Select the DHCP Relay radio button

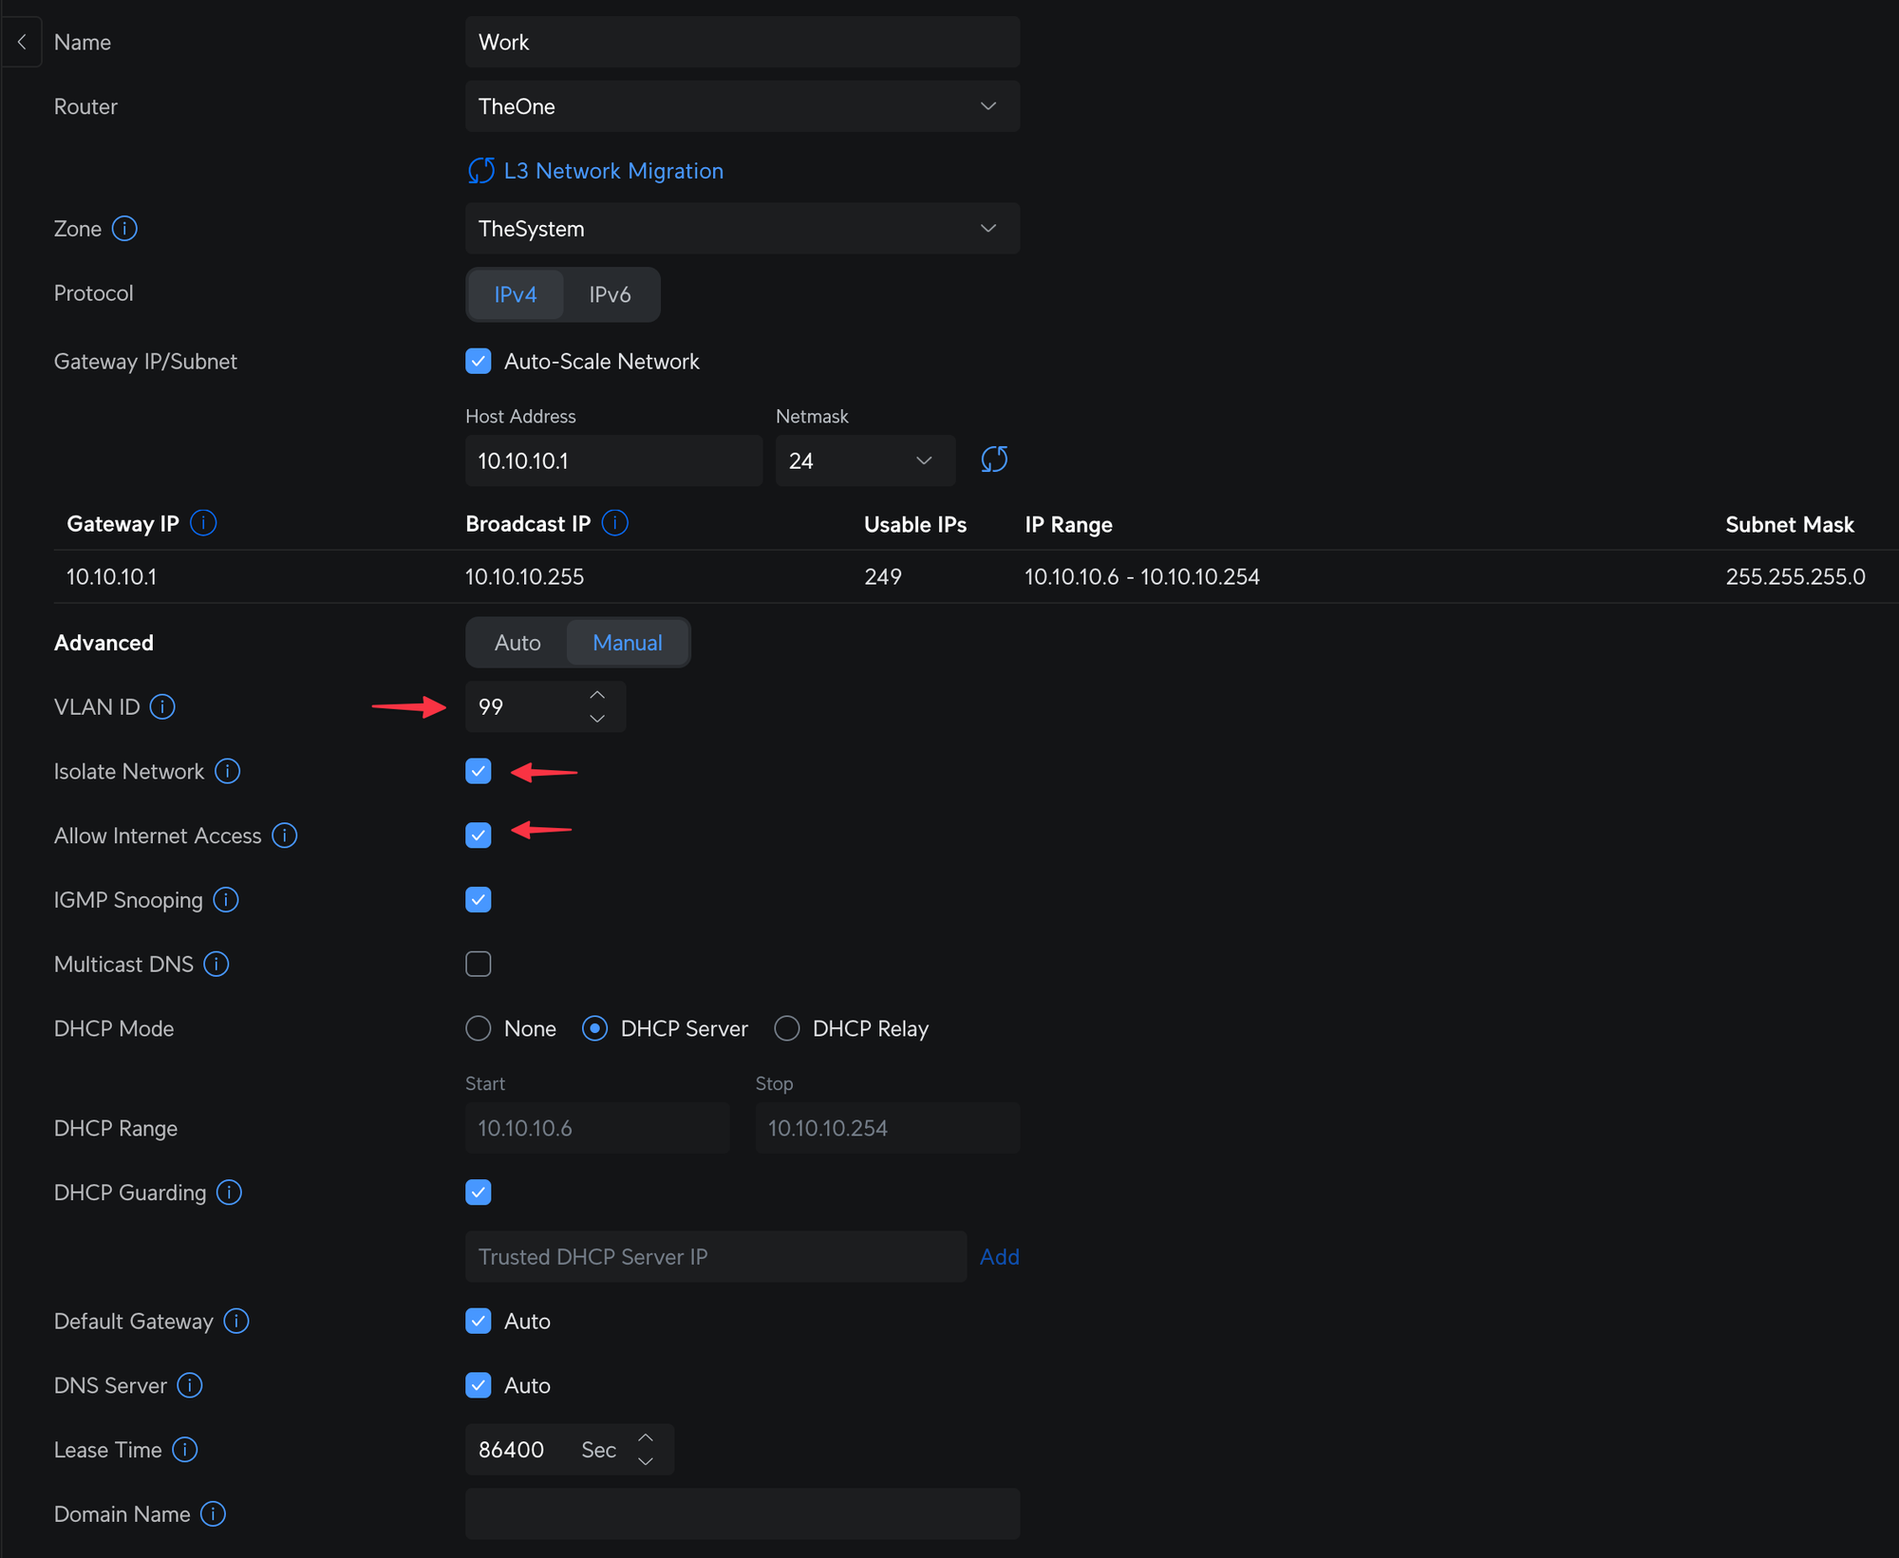click(787, 1028)
